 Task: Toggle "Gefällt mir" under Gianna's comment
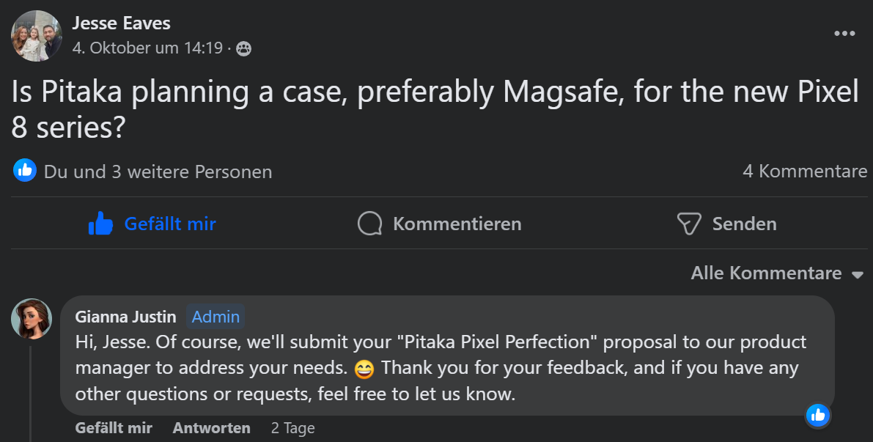tap(114, 428)
